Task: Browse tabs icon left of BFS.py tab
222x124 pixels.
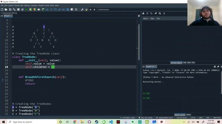Action: tap(1, 16)
